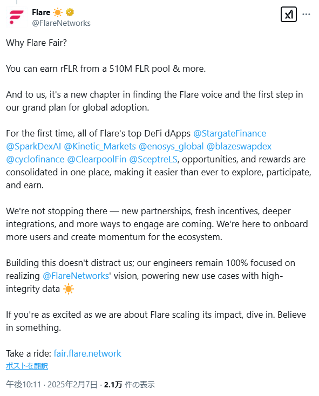
Task: Click the Flare profile avatar logo
Action: pyautogui.click(x=17, y=17)
